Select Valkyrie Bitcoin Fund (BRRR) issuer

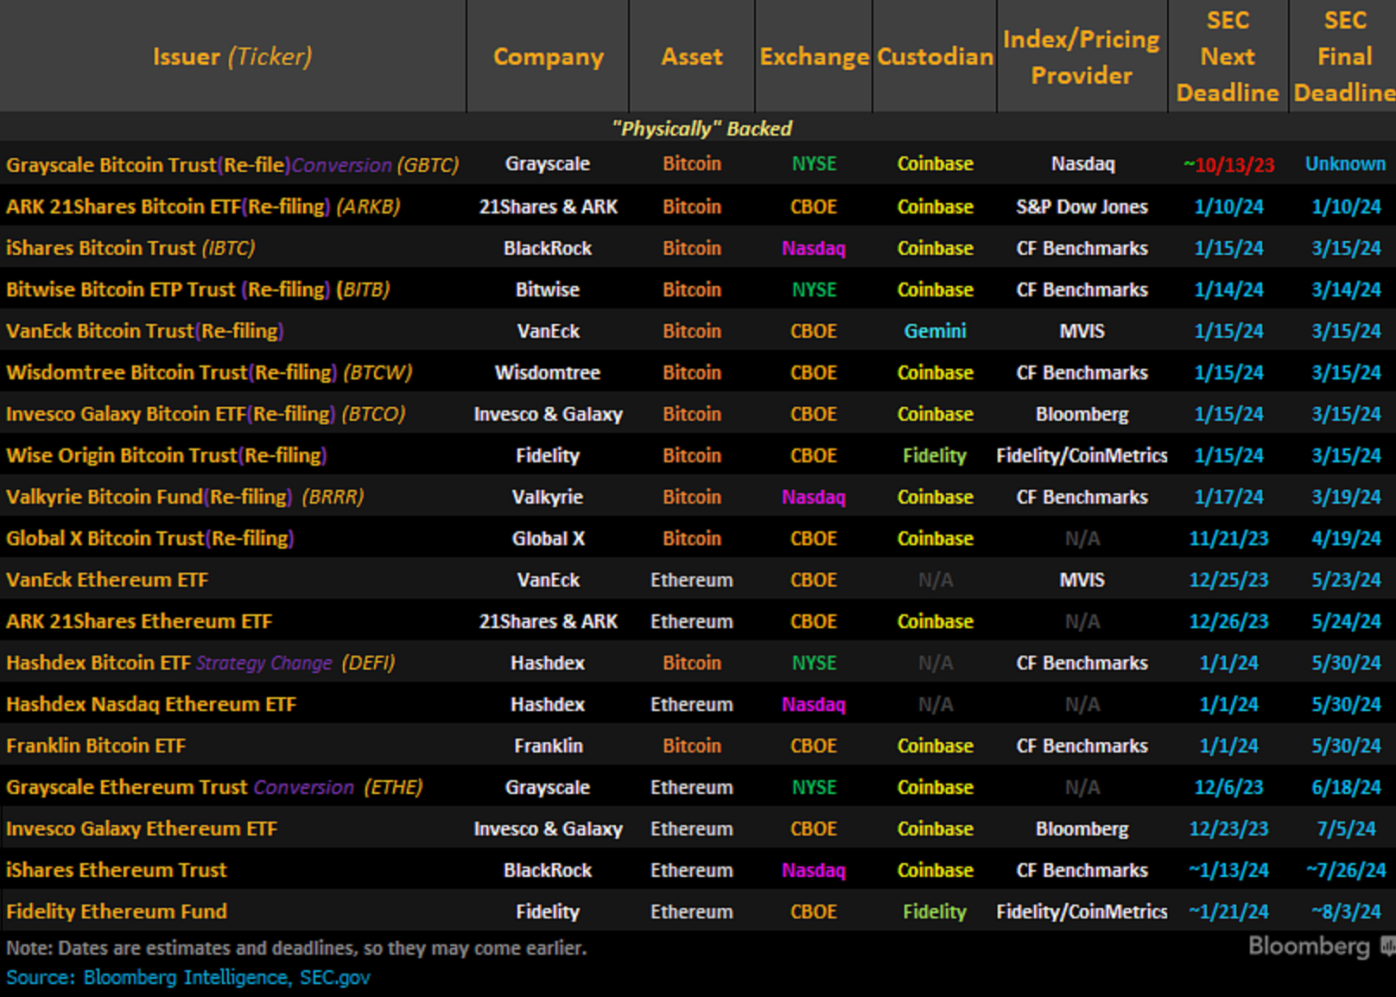tap(185, 497)
